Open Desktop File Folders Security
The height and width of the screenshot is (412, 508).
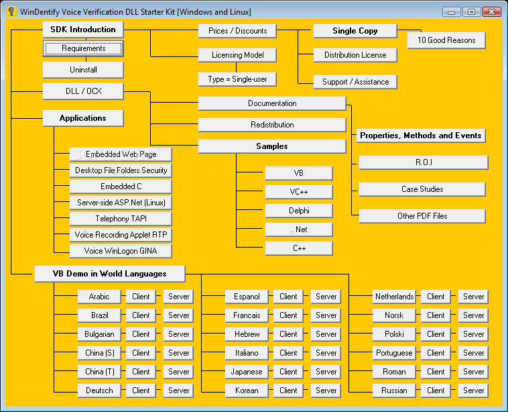121,170
